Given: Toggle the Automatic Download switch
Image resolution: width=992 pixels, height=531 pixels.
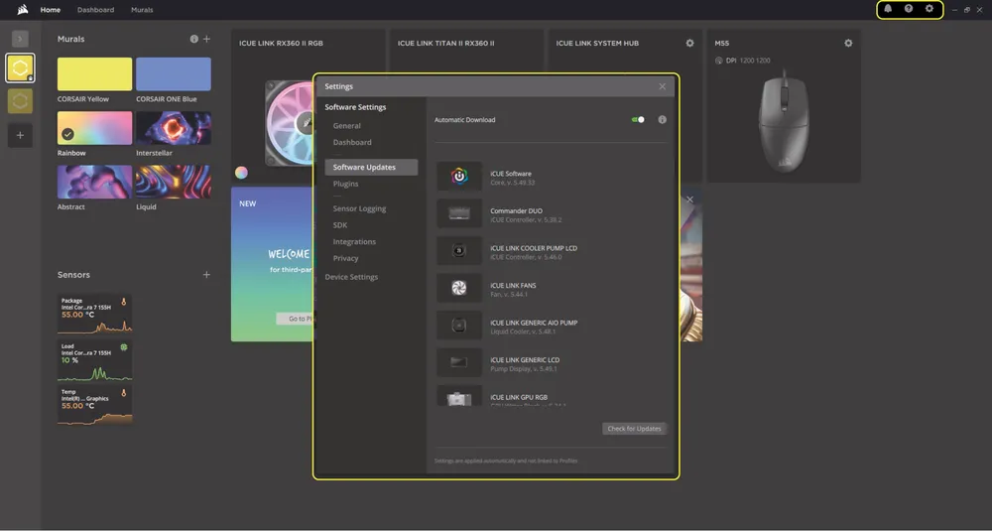Looking at the screenshot, I should (638, 120).
